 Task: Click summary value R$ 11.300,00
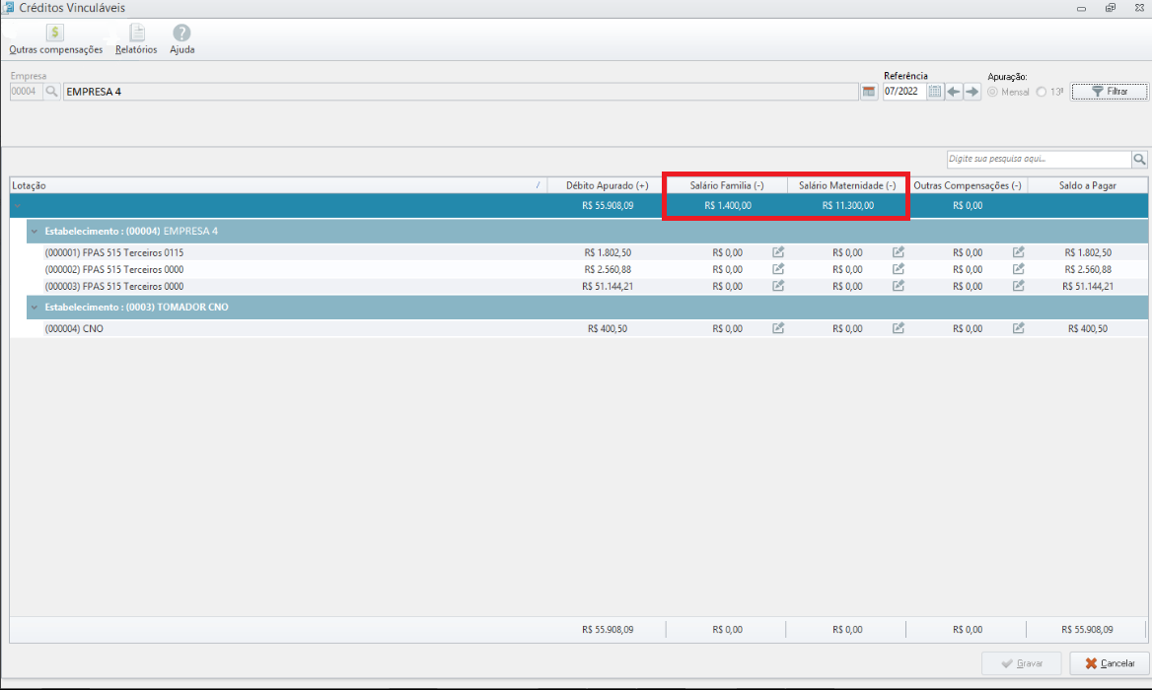click(x=848, y=206)
